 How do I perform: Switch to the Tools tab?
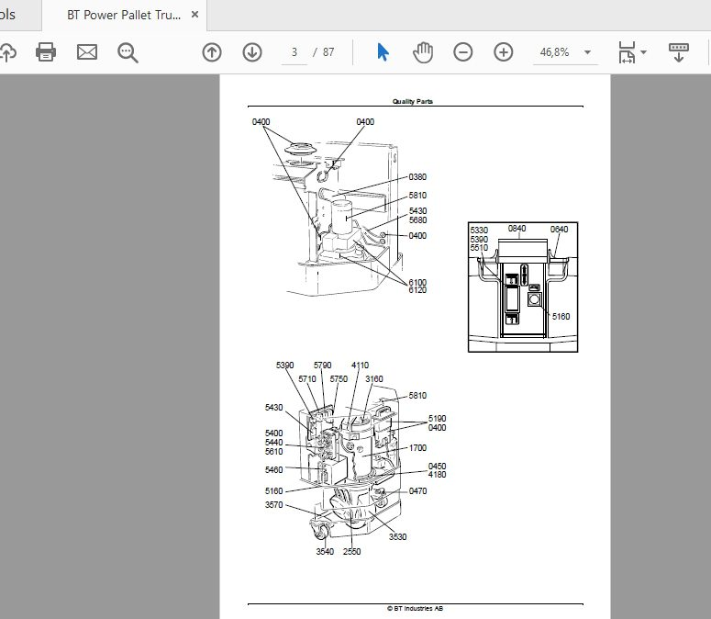pos(7,15)
